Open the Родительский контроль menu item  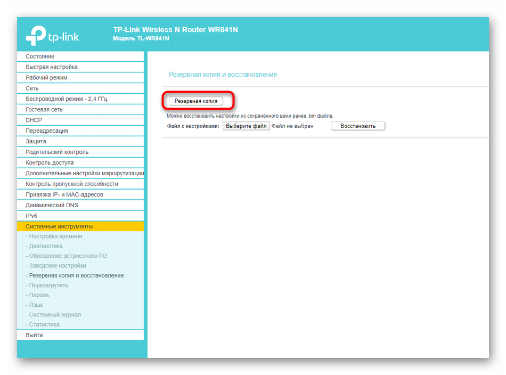(57, 152)
